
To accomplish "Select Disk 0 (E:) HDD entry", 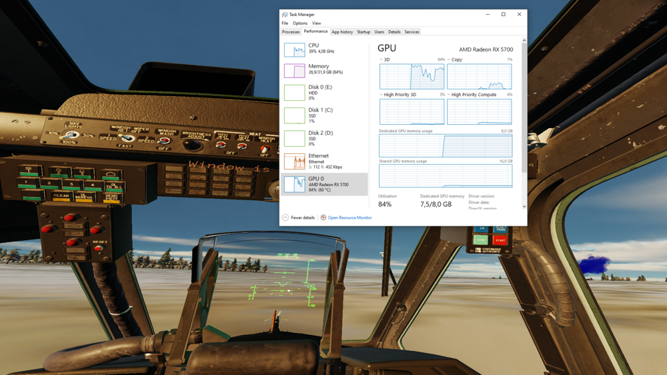I will pyautogui.click(x=324, y=92).
